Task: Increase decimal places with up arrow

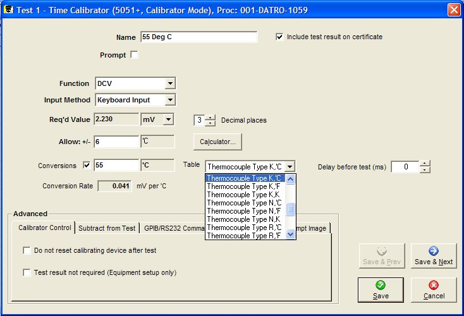Action: tap(211, 117)
